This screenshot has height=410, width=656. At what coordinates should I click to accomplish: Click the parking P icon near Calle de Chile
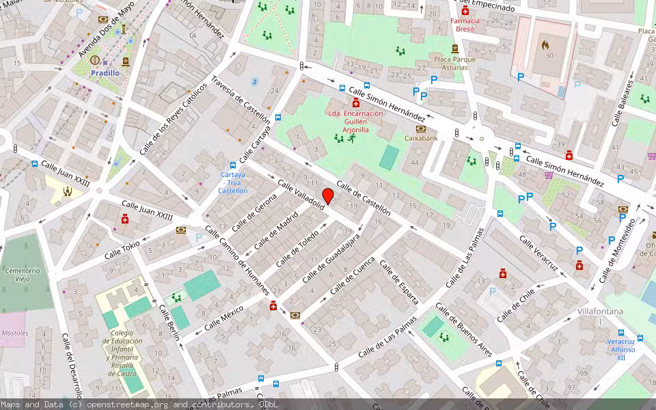492,291
